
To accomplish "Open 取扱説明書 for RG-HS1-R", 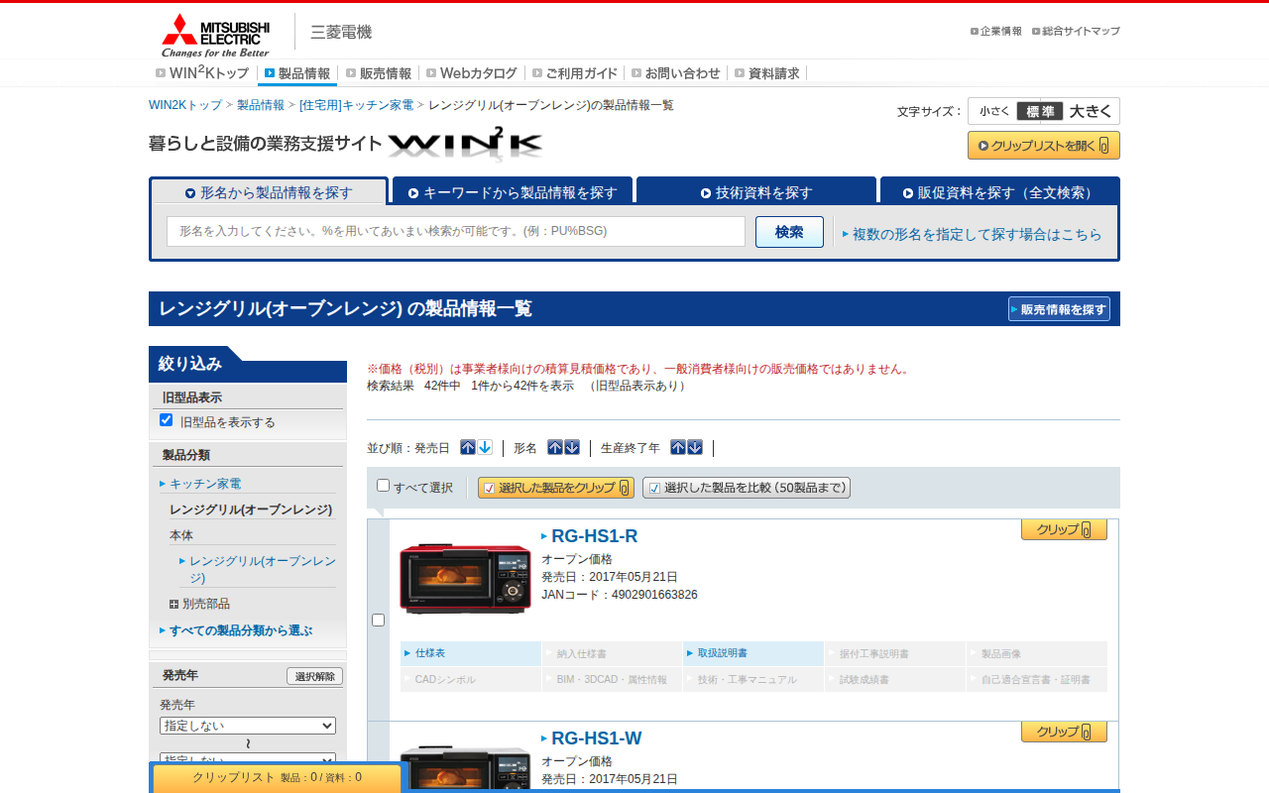I will click(x=753, y=653).
